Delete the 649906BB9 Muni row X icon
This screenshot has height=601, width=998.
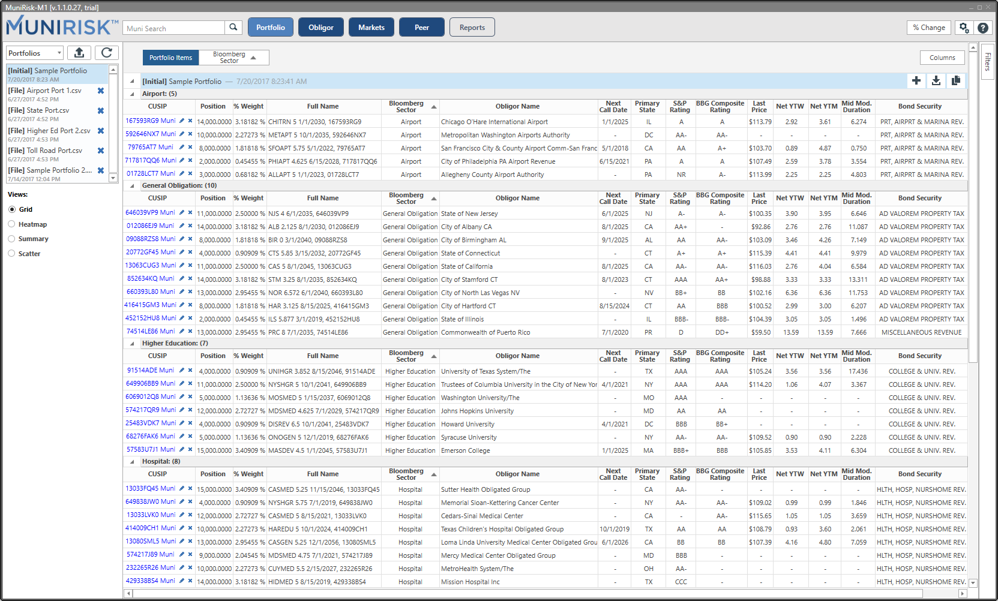click(x=190, y=383)
